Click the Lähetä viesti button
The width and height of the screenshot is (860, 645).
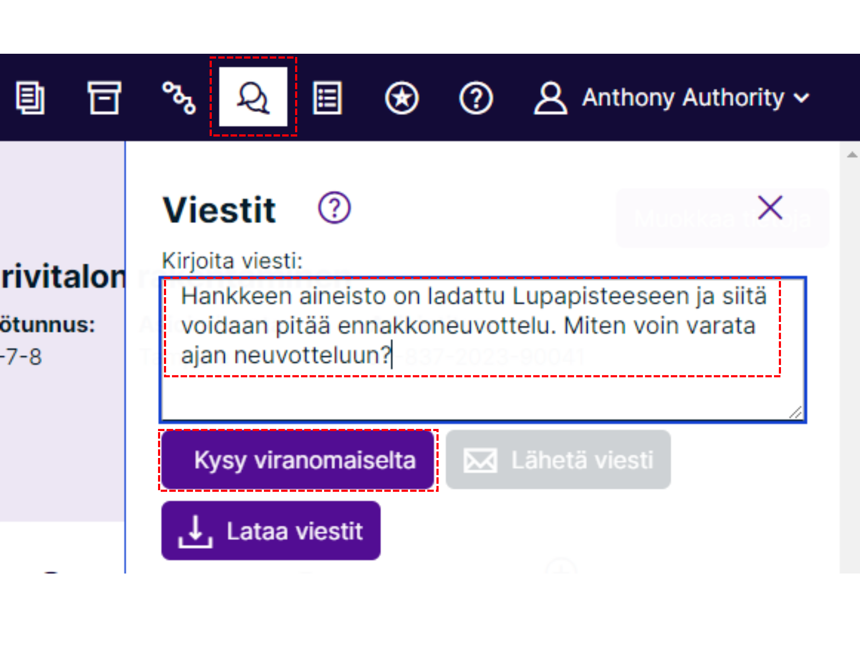[x=558, y=460]
